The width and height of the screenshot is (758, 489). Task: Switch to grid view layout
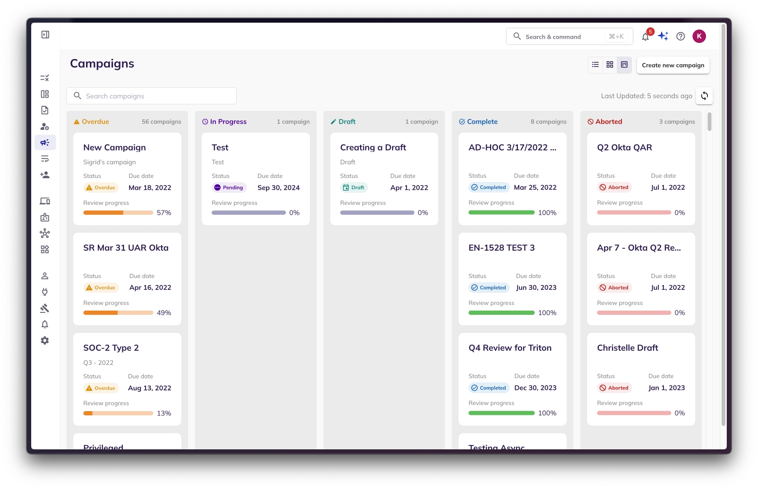(x=610, y=65)
